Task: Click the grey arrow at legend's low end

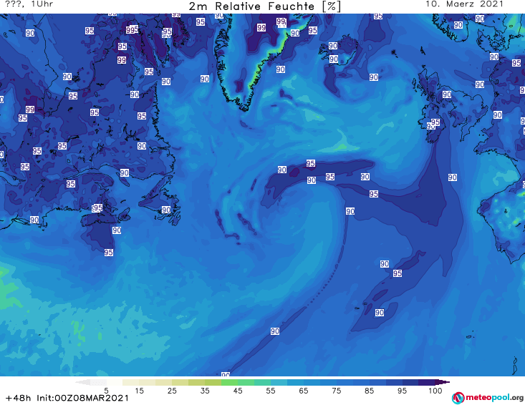Action: point(82,382)
